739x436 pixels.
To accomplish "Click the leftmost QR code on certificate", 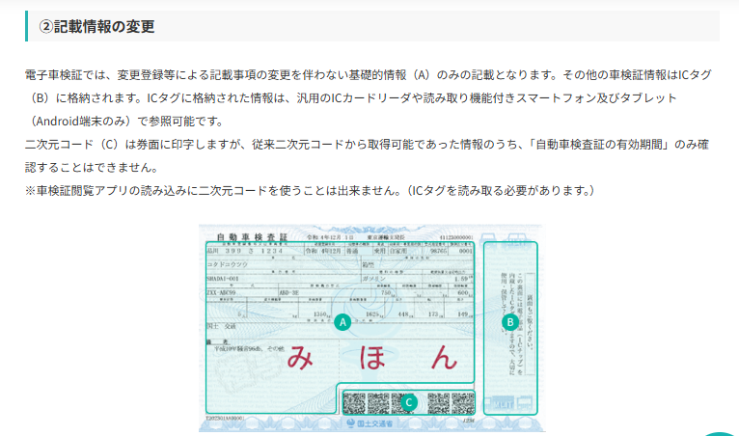I will (352, 402).
